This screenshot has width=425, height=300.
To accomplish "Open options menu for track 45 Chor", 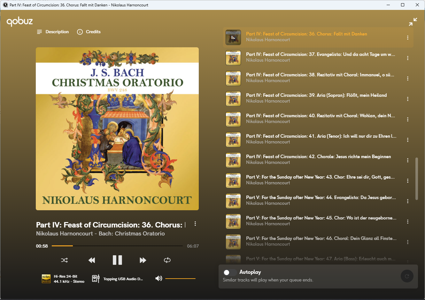I will 408,222.
